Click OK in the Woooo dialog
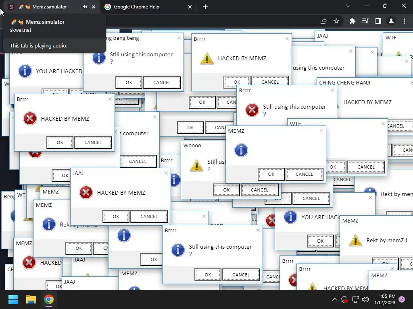 tap(227, 190)
